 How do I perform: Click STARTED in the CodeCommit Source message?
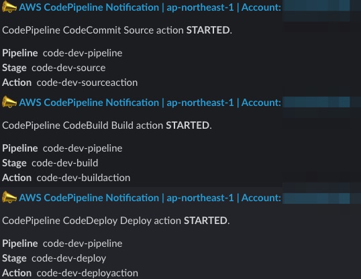point(208,30)
